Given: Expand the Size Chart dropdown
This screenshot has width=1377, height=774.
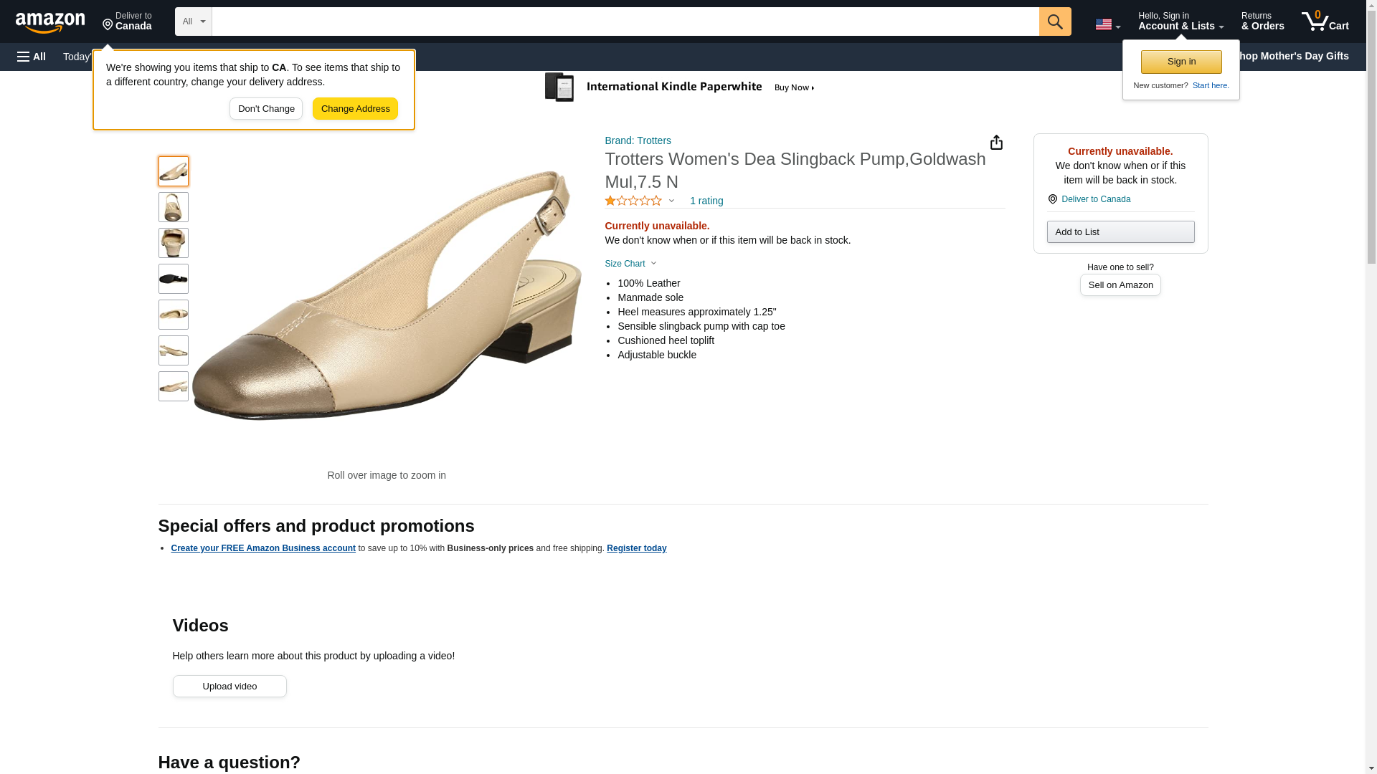Looking at the screenshot, I should [630, 264].
